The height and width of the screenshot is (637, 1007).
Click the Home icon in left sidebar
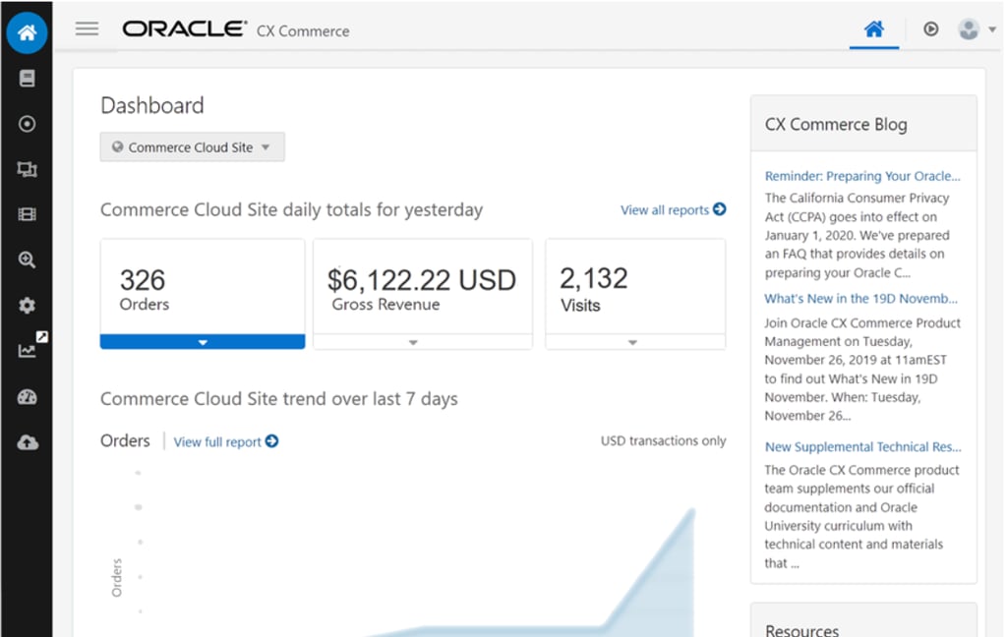pyautogui.click(x=27, y=33)
